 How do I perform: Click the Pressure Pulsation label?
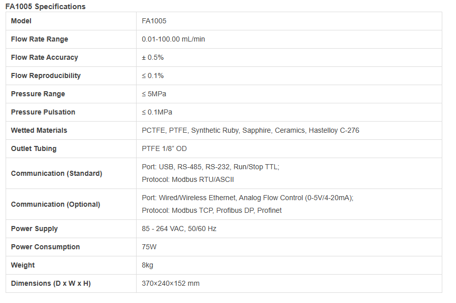[x=43, y=112]
